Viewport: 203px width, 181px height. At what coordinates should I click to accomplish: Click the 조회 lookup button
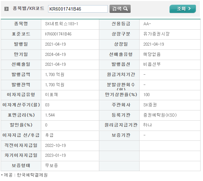click(183, 9)
